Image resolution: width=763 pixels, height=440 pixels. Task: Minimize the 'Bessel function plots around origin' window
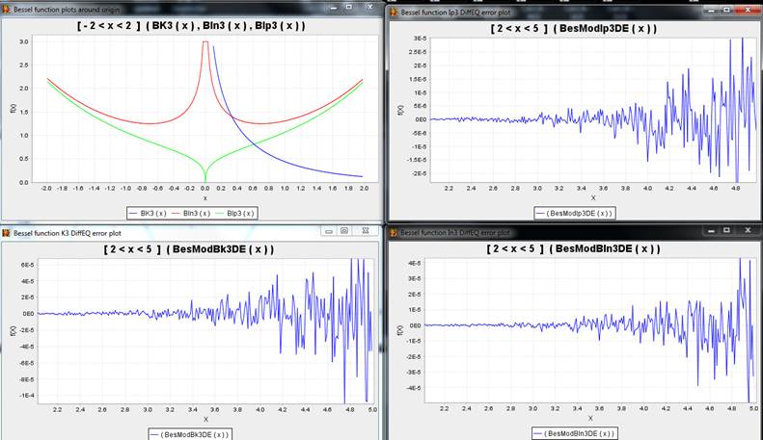(x=334, y=8)
